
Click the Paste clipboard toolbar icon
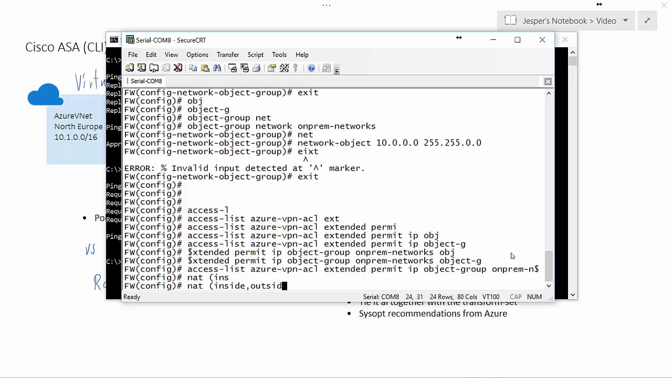(205, 68)
